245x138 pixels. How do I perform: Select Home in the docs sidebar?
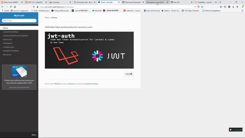[x=19, y=28]
